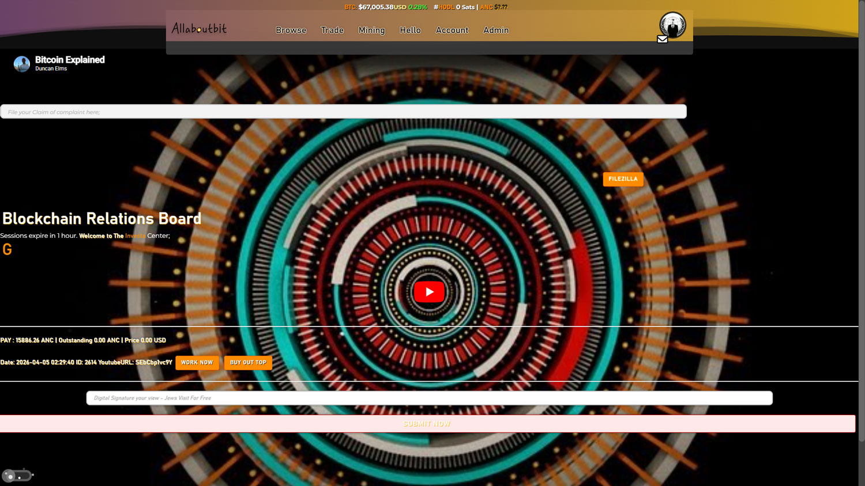Click the orange G letter
Image resolution: width=865 pixels, height=486 pixels.
click(x=7, y=249)
